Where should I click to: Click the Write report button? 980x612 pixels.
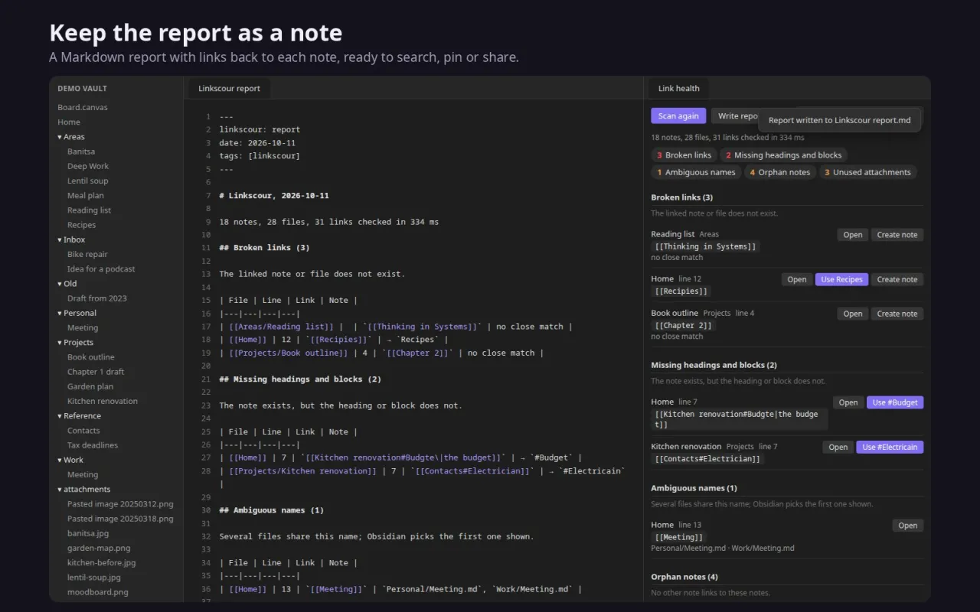pos(737,116)
